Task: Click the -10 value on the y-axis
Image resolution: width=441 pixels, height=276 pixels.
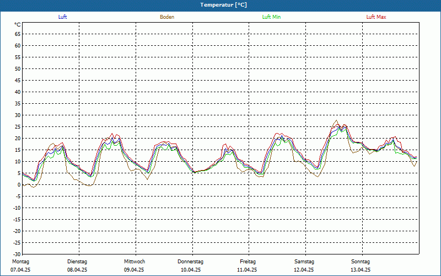Action: click(17, 208)
